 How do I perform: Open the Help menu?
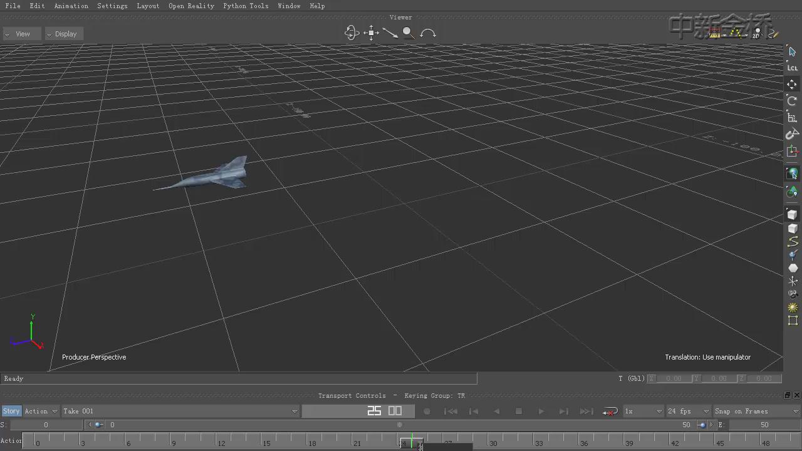[x=317, y=6]
